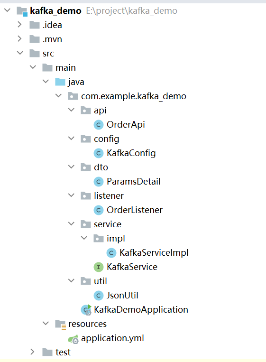Click the OrderApi class icon
The width and height of the screenshot is (266, 362).
click(99, 125)
